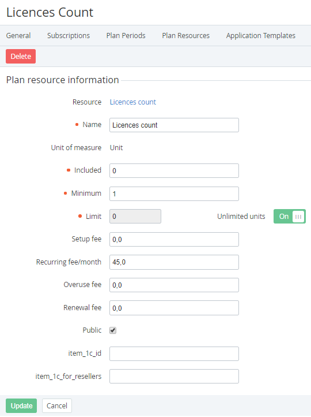
Task: Click the red Delete button
Action: [x=21, y=57]
